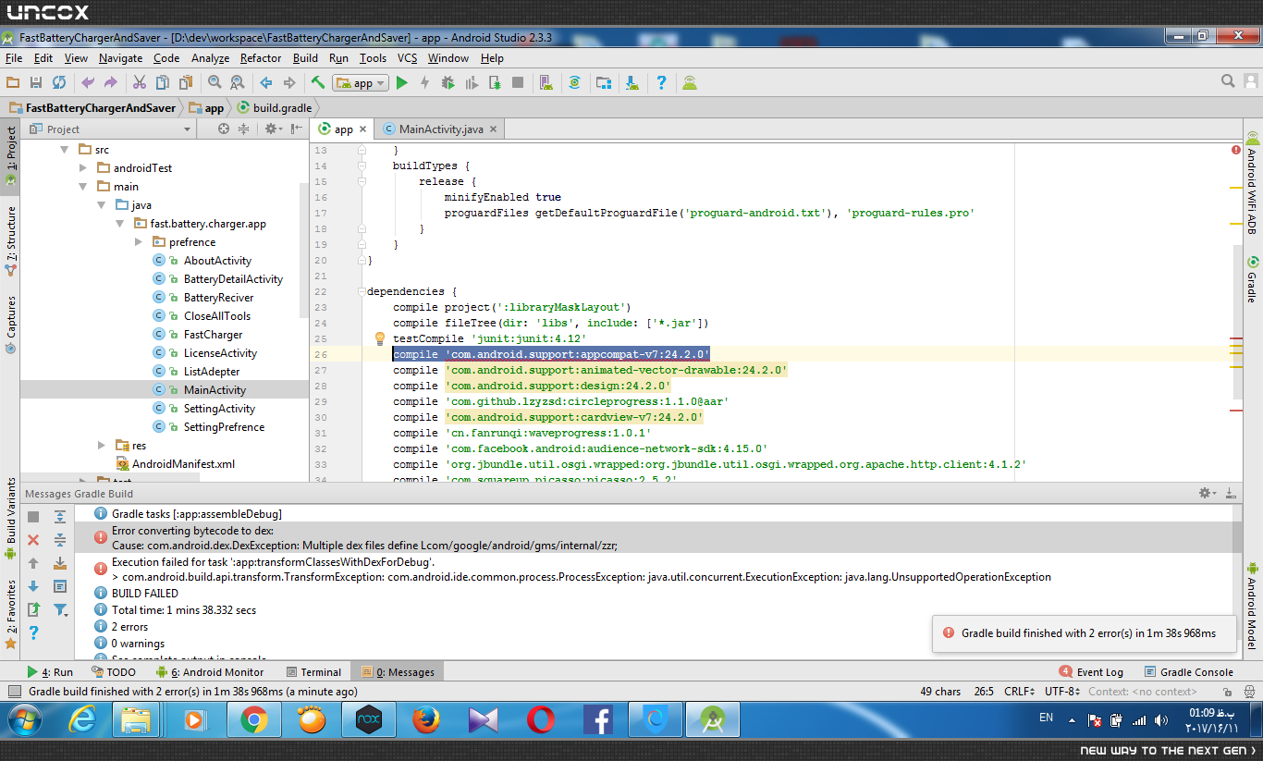Open the Android Monitor tool window

coord(210,672)
